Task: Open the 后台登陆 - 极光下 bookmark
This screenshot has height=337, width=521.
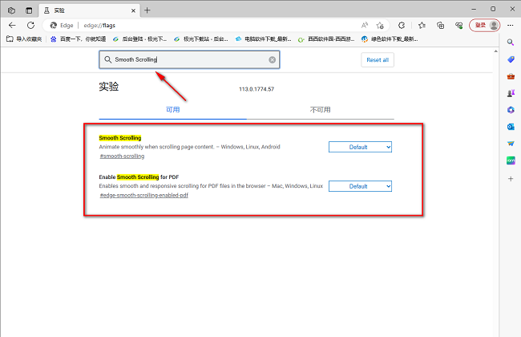Action: (140, 39)
